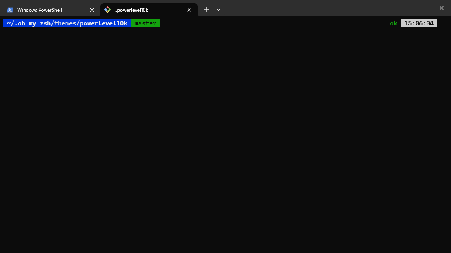
Task: Click the PowerShell icon on the first tab
Action: pyautogui.click(x=10, y=10)
